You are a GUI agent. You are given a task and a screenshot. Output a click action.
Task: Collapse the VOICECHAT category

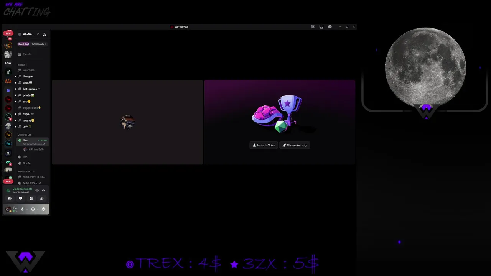click(x=25, y=135)
